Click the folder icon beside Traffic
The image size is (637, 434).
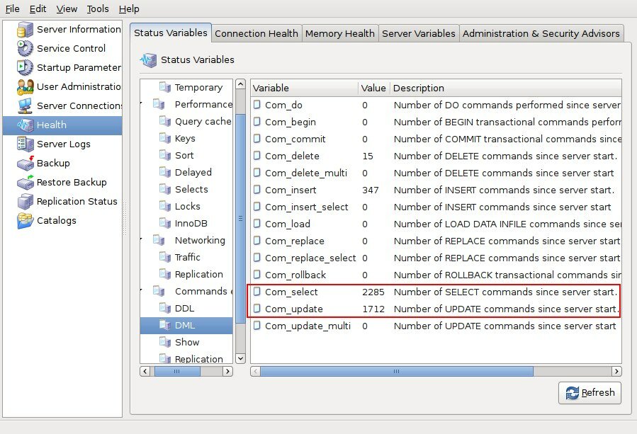(x=165, y=257)
